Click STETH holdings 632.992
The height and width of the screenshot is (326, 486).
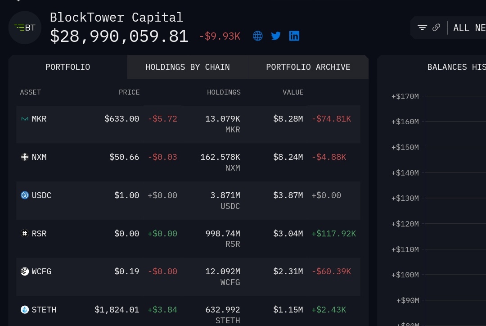pos(223,309)
